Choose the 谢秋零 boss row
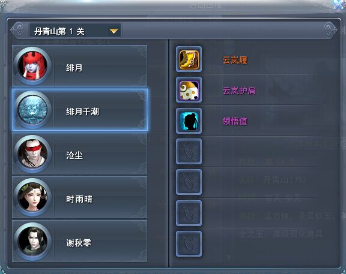This screenshot has height=274, width=346. [79, 241]
